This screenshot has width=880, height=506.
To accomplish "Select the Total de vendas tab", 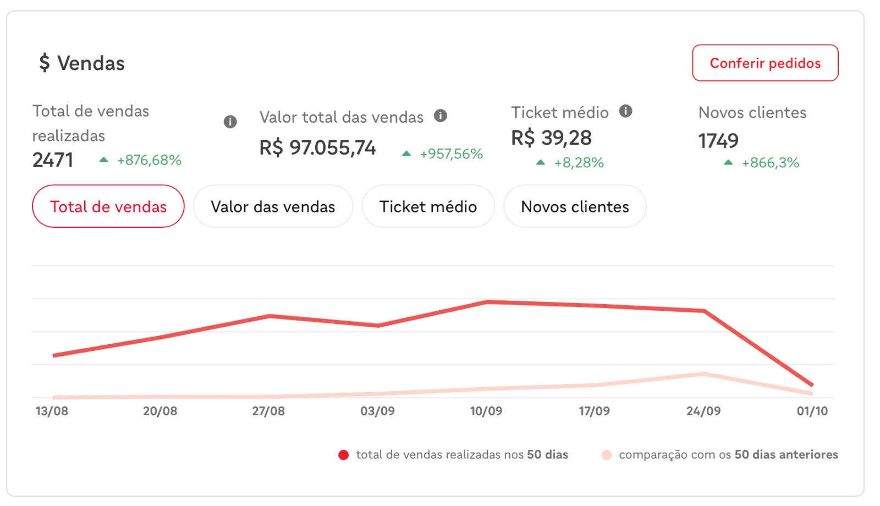I will (x=108, y=206).
